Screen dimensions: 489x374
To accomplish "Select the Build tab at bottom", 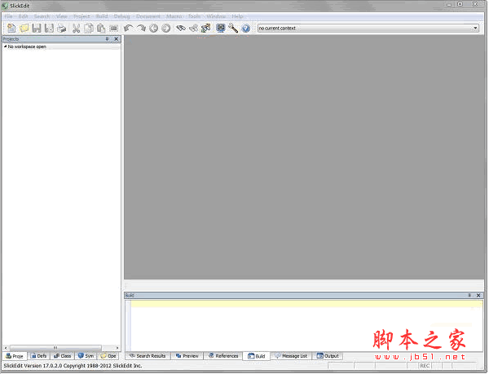I will (257, 356).
